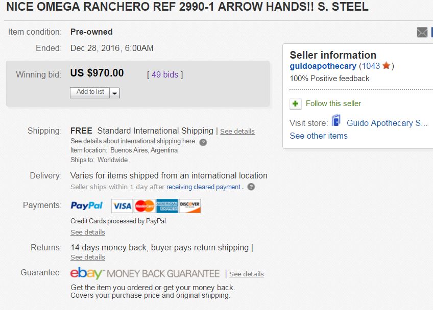Image resolution: width=433 pixels, height=310 pixels.
Task: Click the email envelope share icon
Action: point(422,33)
